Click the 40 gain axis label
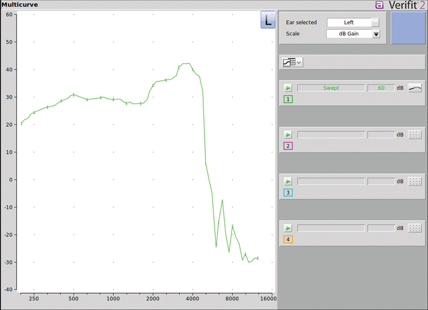This screenshot has height=310, width=428. click(9, 69)
